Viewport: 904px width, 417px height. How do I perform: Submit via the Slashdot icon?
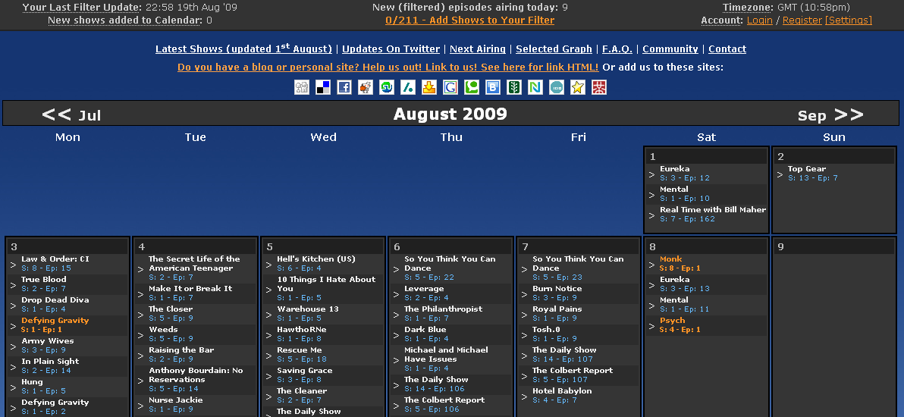(x=408, y=87)
